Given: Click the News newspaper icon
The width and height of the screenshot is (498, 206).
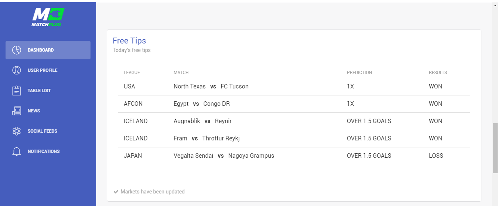Looking at the screenshot, I should [17, 111].
